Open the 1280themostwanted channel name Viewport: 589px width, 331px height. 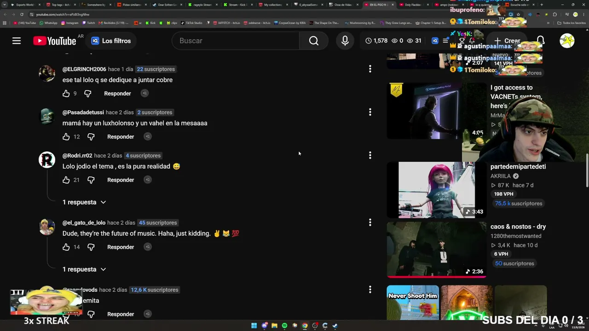tap(516, 236)
